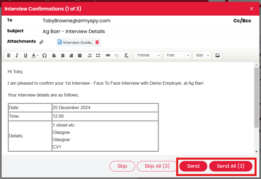
Task: Expand the Size dropdown
Action: click(202, 55)
